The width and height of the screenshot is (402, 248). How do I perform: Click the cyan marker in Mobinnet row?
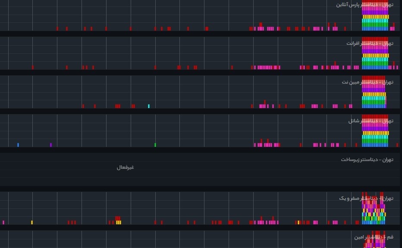(149, 106)
